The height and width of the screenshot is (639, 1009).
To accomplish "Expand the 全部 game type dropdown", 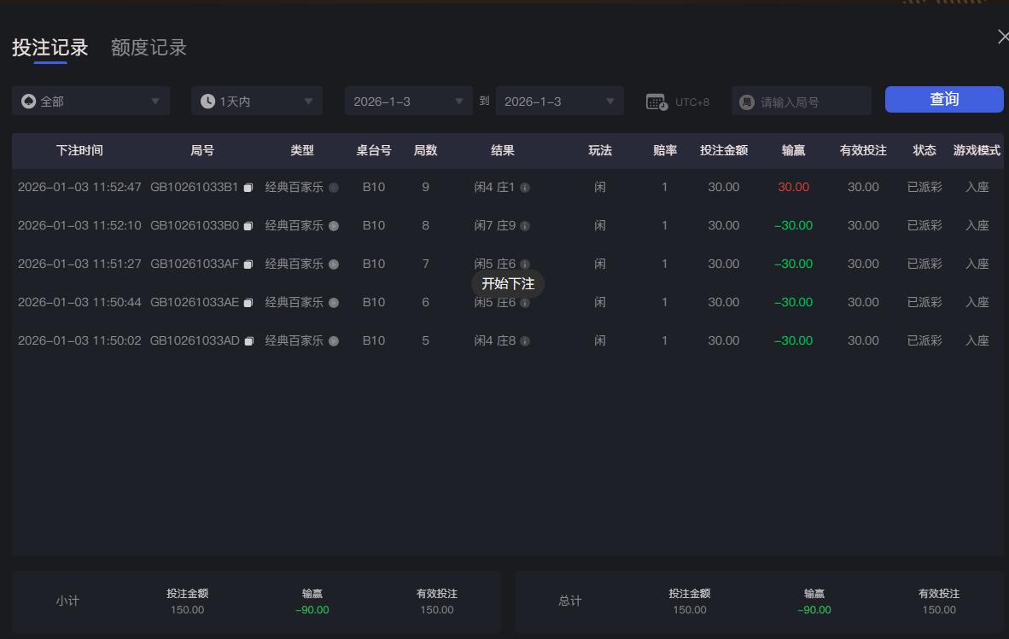I will (x=156, y=101).
